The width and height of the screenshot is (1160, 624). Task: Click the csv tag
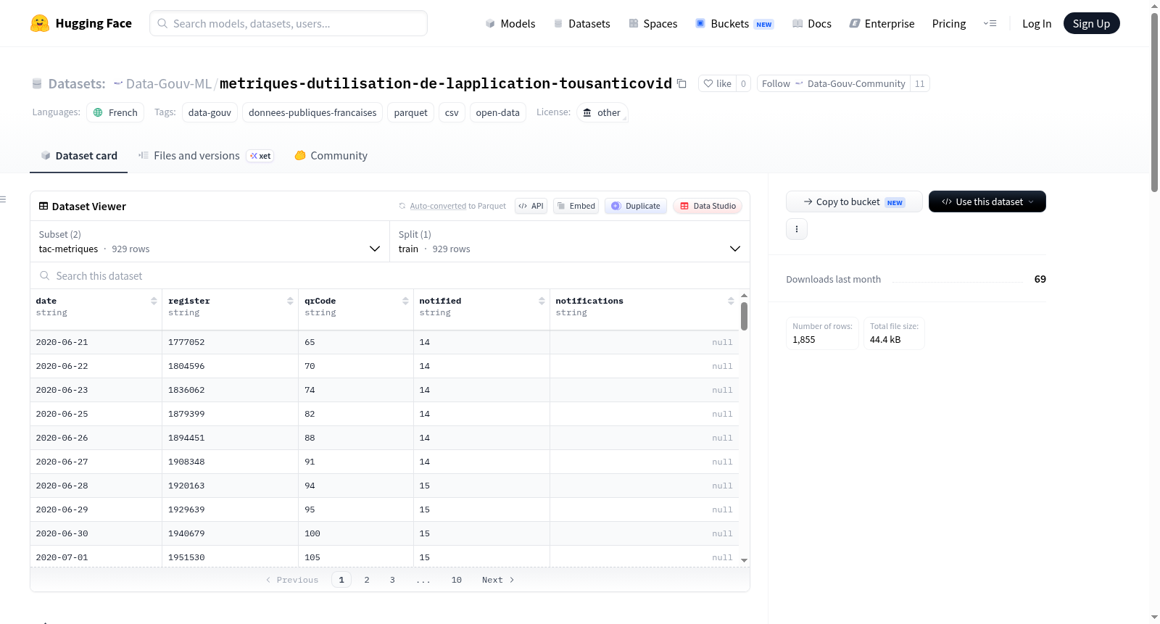452,112
